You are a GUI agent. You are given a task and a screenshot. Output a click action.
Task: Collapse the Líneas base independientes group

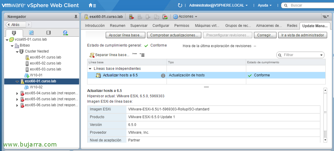[x=90, y=69]
